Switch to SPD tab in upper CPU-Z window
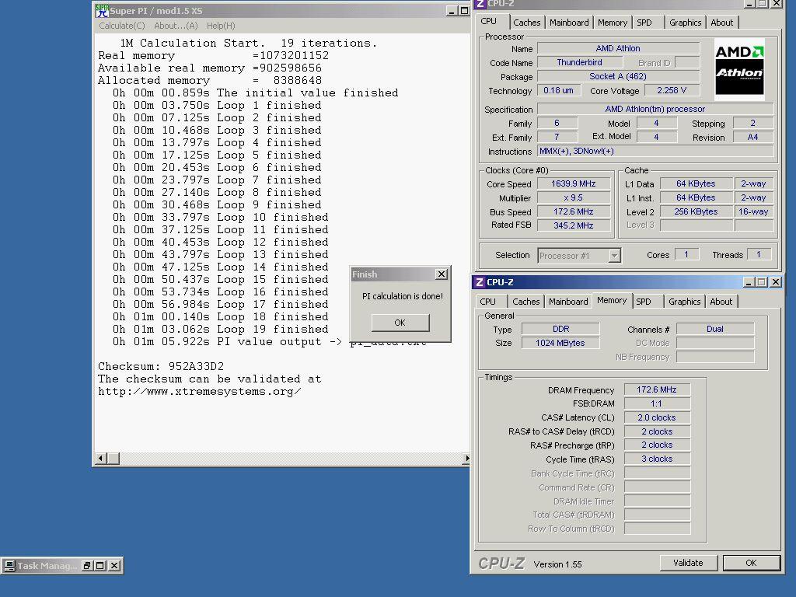This screenshot has width=796, height=597. click(644, 23)
